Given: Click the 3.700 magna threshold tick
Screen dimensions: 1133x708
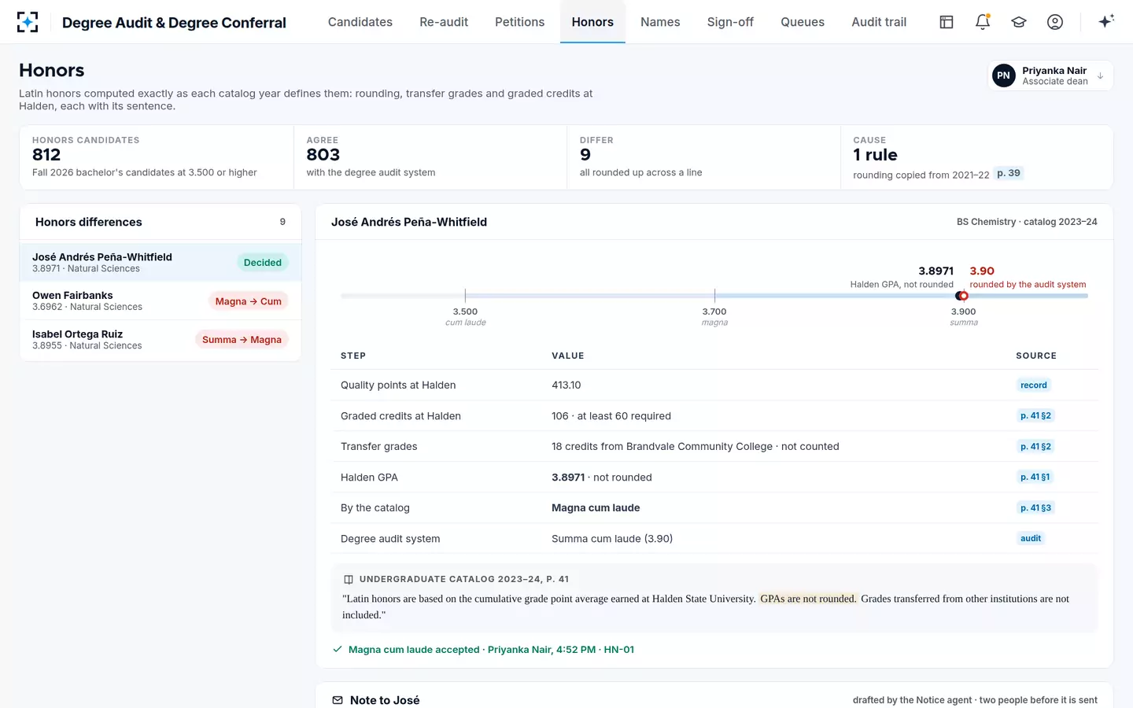Looking at the screenshot, I should [x=714, y=296].
